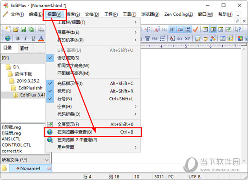Image resolution: width=248 pixels, height=180 pixels.
Task: Click the notepad-with-pencil icon in HTML toolbar
Action: [197, 38]
